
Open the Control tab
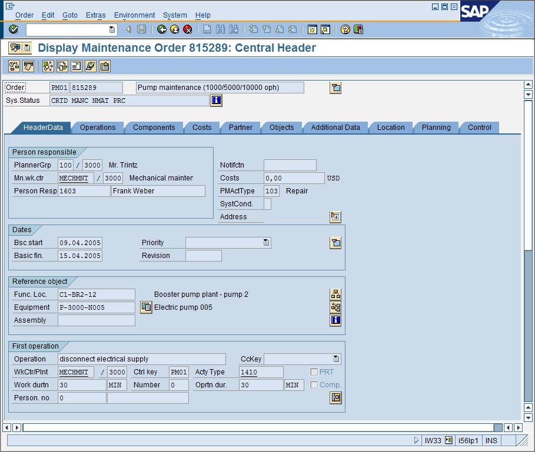click(480, 128)
